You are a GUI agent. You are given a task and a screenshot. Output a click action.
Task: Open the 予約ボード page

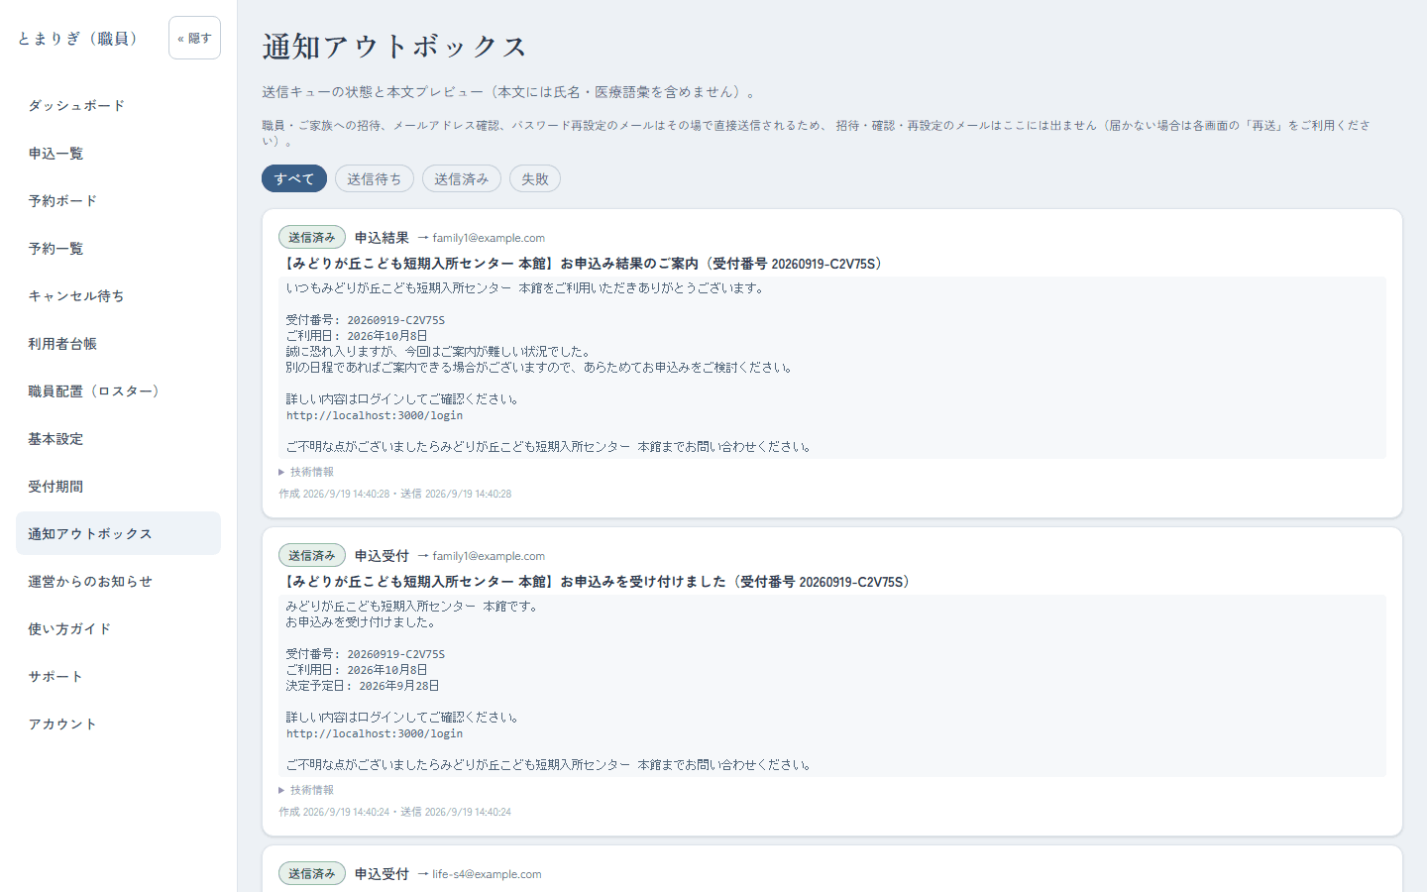click(x=118, y=200)
